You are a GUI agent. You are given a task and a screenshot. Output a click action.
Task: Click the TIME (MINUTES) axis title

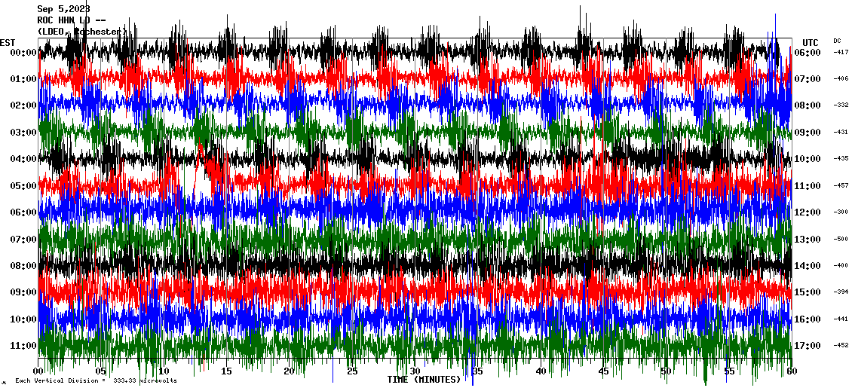click(424, 380)
